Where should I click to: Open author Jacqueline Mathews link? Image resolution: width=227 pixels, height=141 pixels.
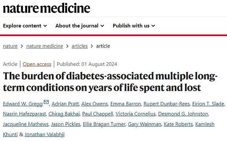[26, 124]
